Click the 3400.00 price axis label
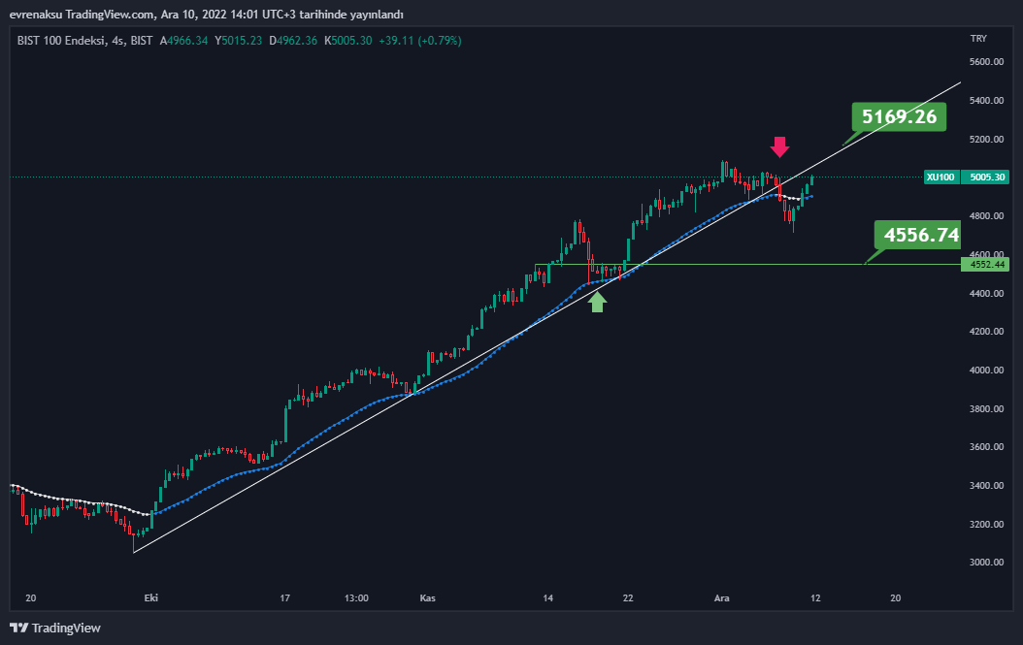 (986, 485)
